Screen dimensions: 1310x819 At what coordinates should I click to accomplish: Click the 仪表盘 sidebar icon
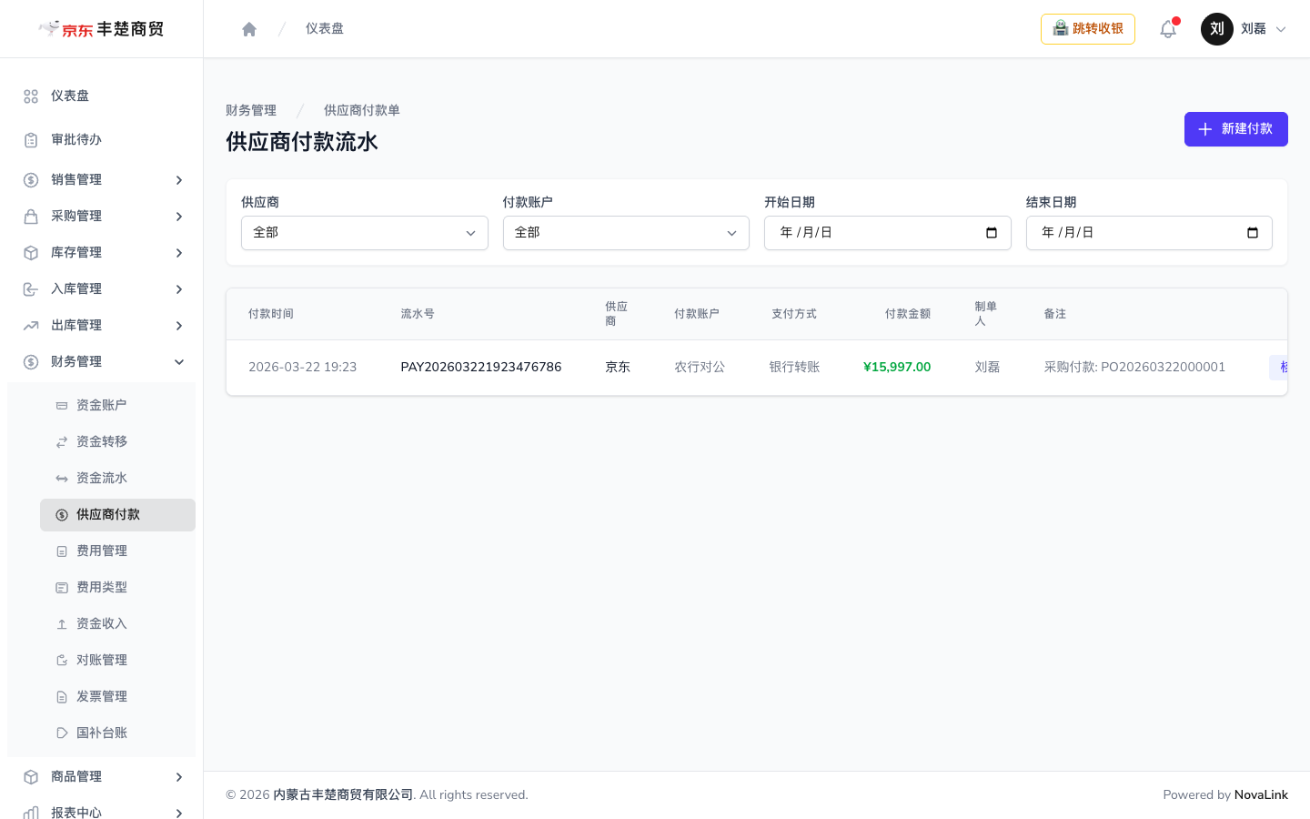[31, 96]
